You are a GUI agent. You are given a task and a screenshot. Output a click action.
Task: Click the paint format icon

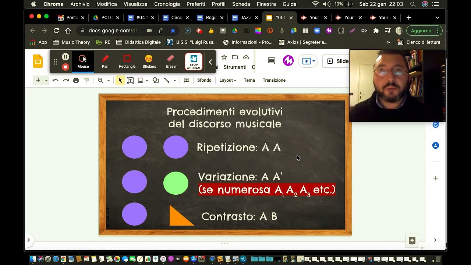pyautogui.click(x=87, y=80)
